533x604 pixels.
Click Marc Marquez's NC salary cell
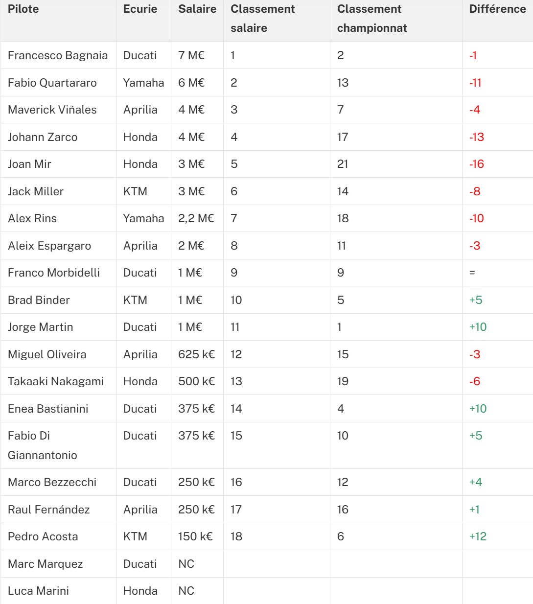click(x=186, y=564)
